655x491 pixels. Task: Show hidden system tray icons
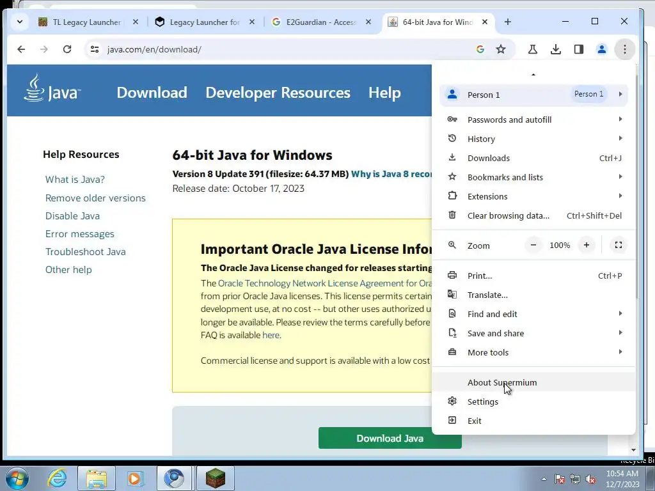pos(544,479)
